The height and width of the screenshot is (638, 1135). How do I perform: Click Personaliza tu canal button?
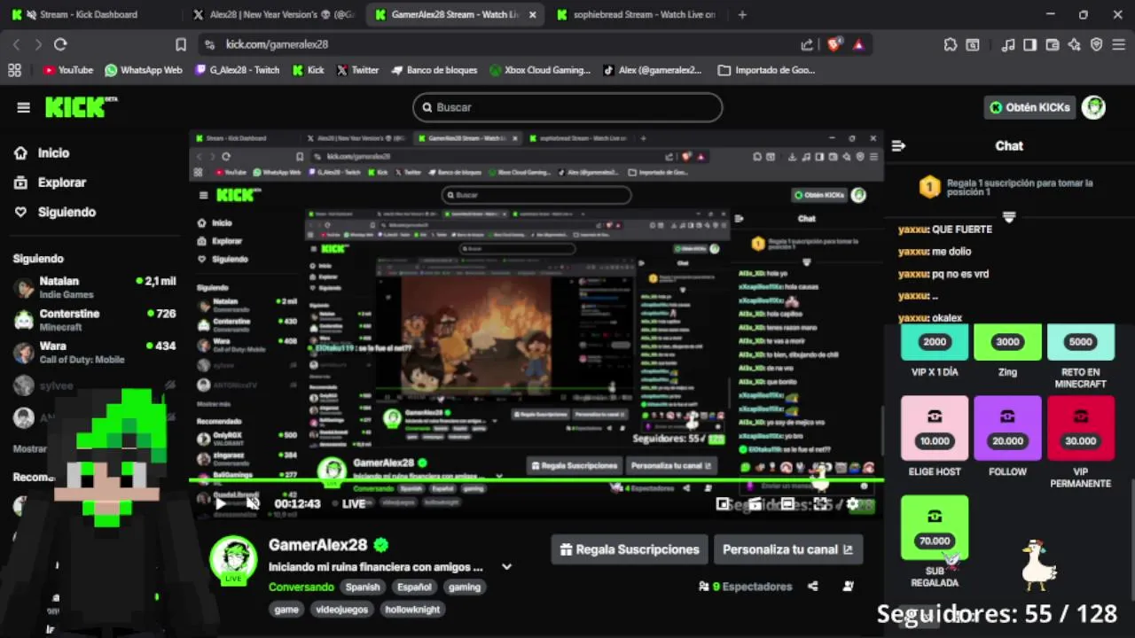(787, 549)
